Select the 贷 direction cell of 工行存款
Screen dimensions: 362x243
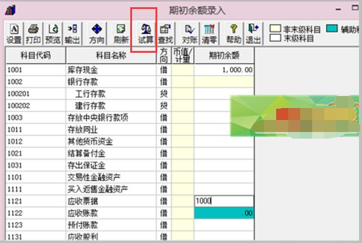164,94
